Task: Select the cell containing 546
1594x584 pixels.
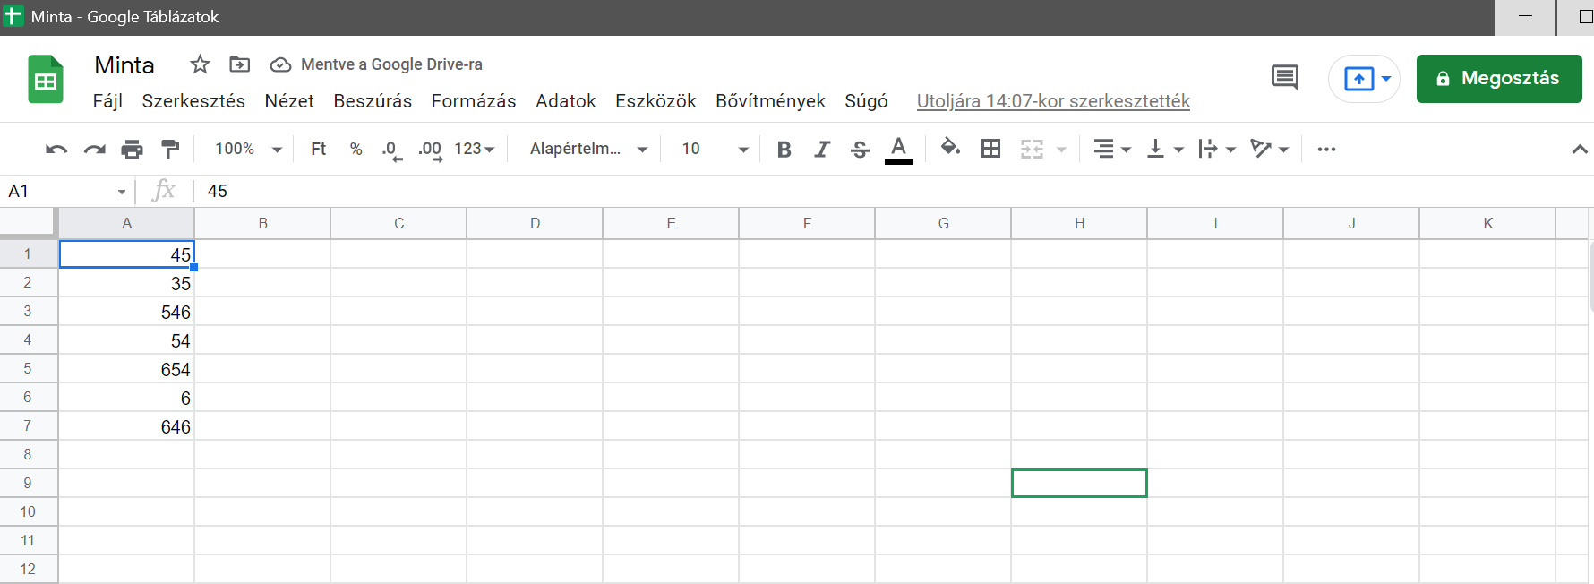Action: click(x=126, y=312)
